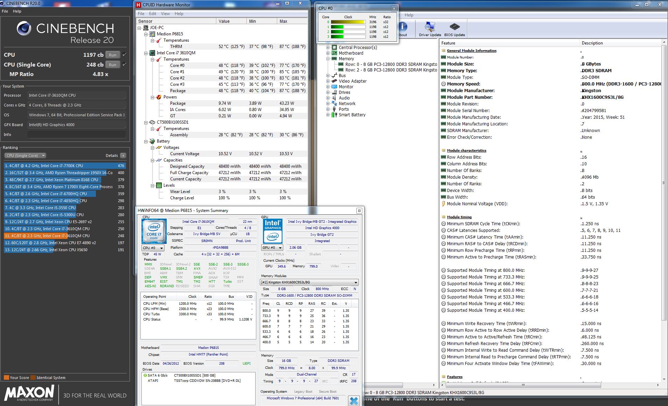Click the Details button in Cinebench Ranking
Screen dimensions: 668x406
click(x=123, y=156)
